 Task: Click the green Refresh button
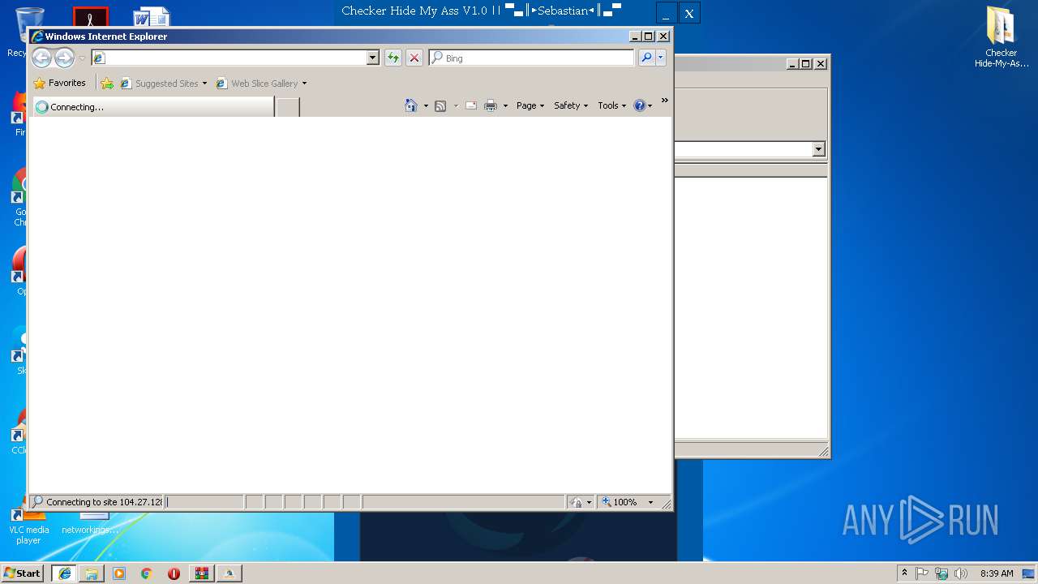tap(393, 58)
